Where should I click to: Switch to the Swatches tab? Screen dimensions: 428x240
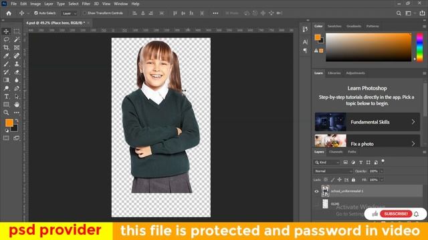click(334, 26)
